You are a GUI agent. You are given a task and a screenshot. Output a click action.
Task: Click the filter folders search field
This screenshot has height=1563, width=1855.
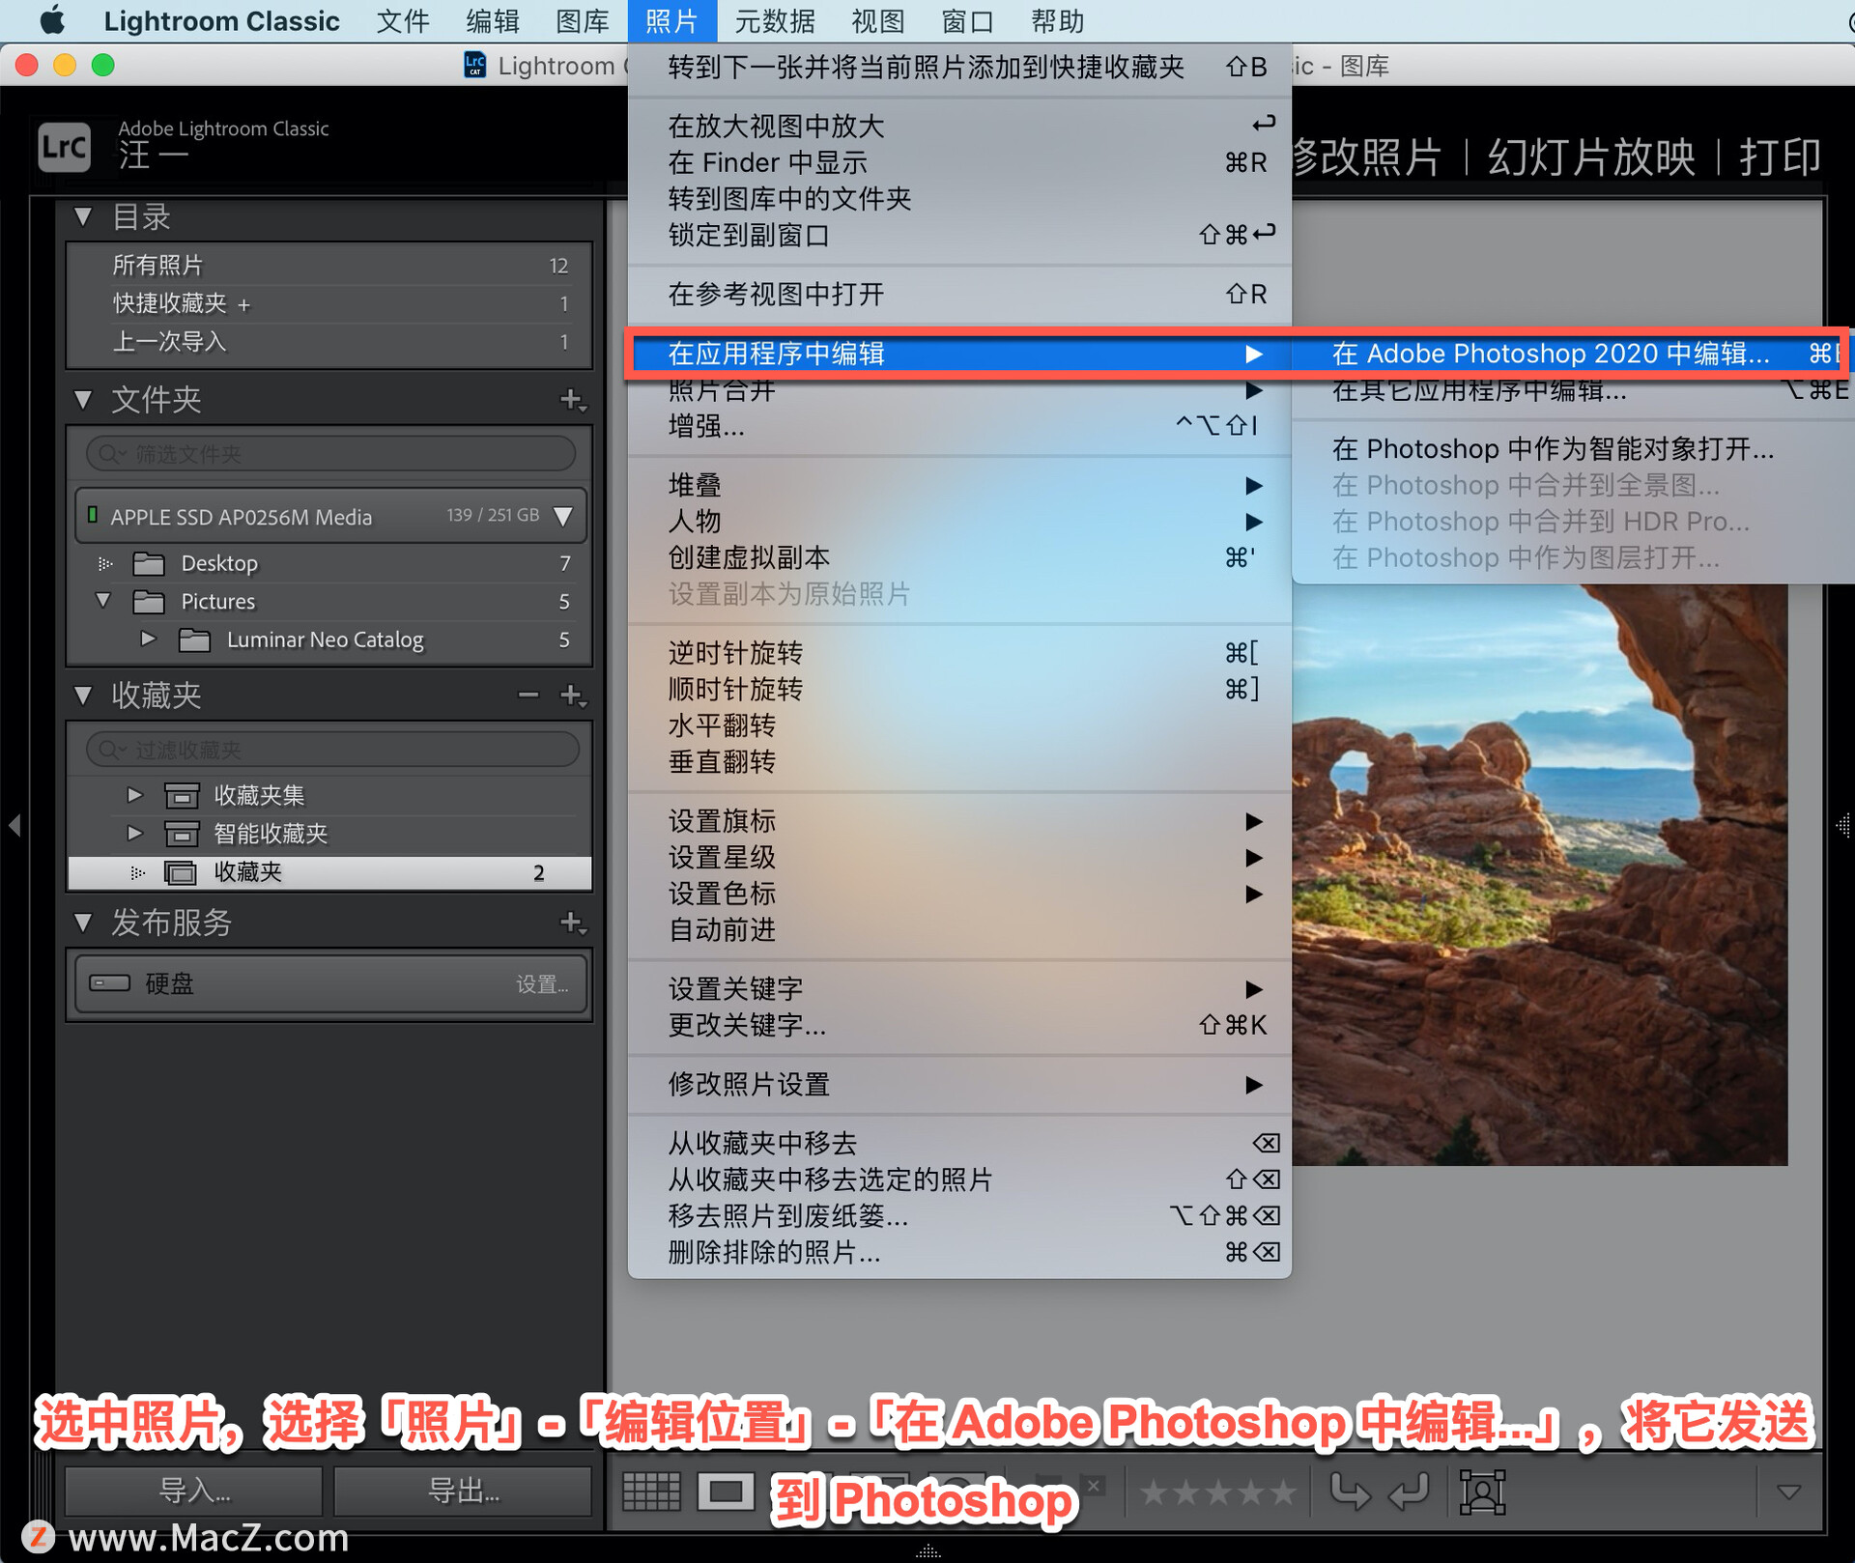coord(330,453)
